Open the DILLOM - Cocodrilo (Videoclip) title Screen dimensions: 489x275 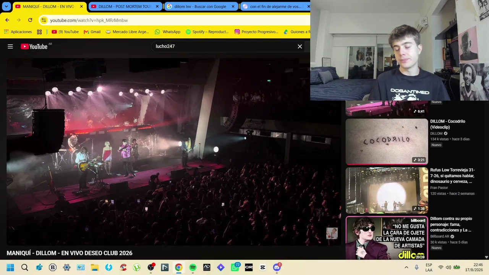pos(447,124)
